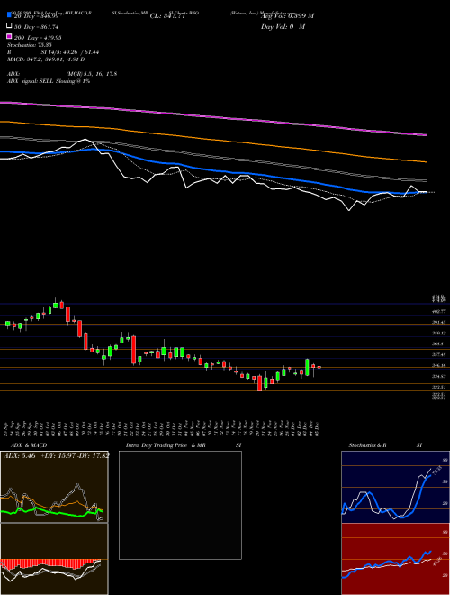Click the blue 20 Day legend swatch
Viewport: 450px width, 595px height.
coord(9,15)
